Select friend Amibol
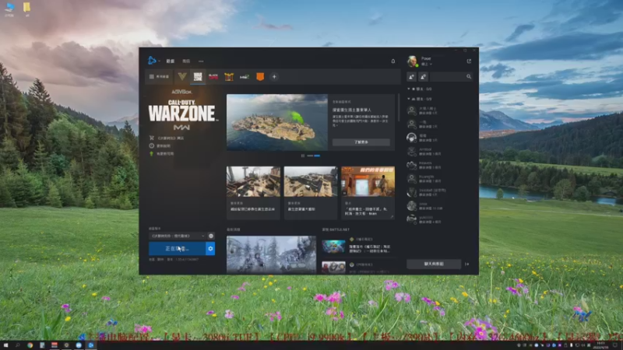The height and width of the screenshot is (350, 623). click(439, 152)
